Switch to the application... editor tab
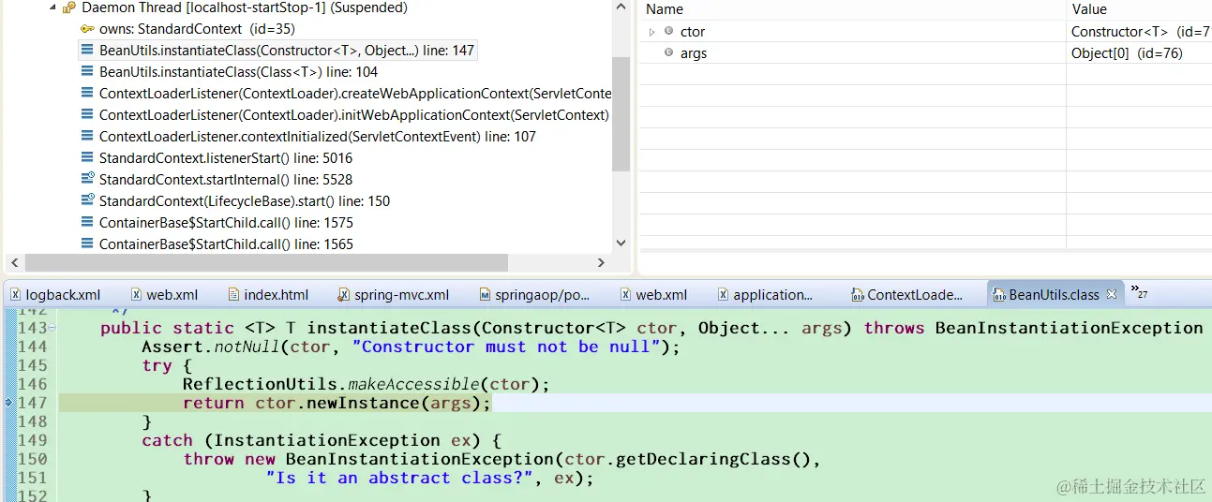The width and height of the screenshot is (1212, 502). click(772, 294)
